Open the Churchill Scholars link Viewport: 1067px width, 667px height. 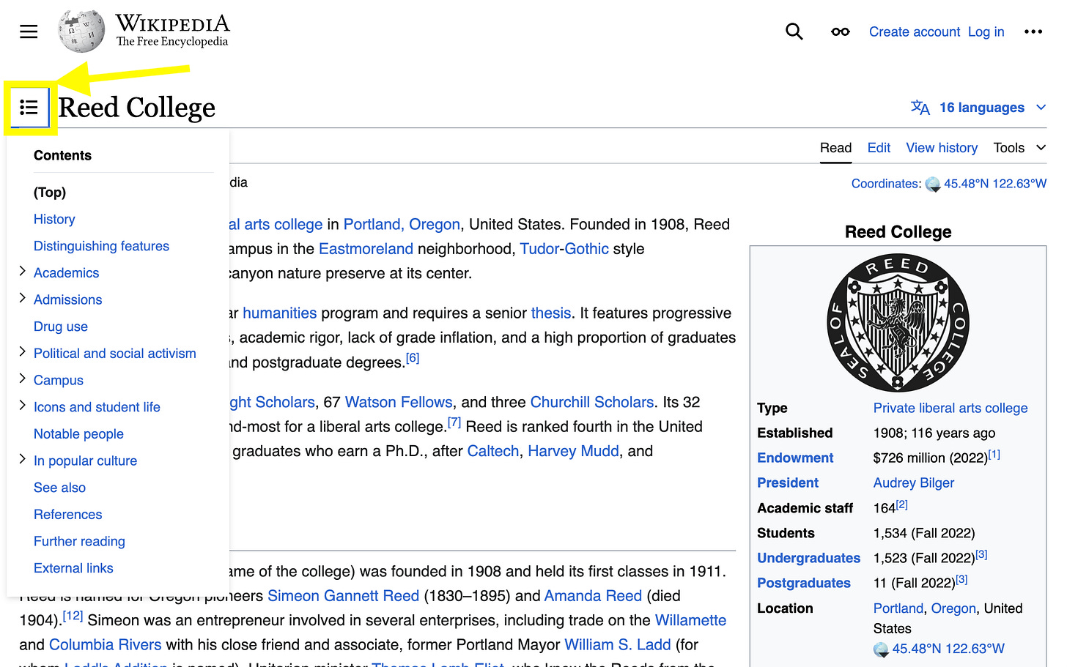(x=592, y=402)
